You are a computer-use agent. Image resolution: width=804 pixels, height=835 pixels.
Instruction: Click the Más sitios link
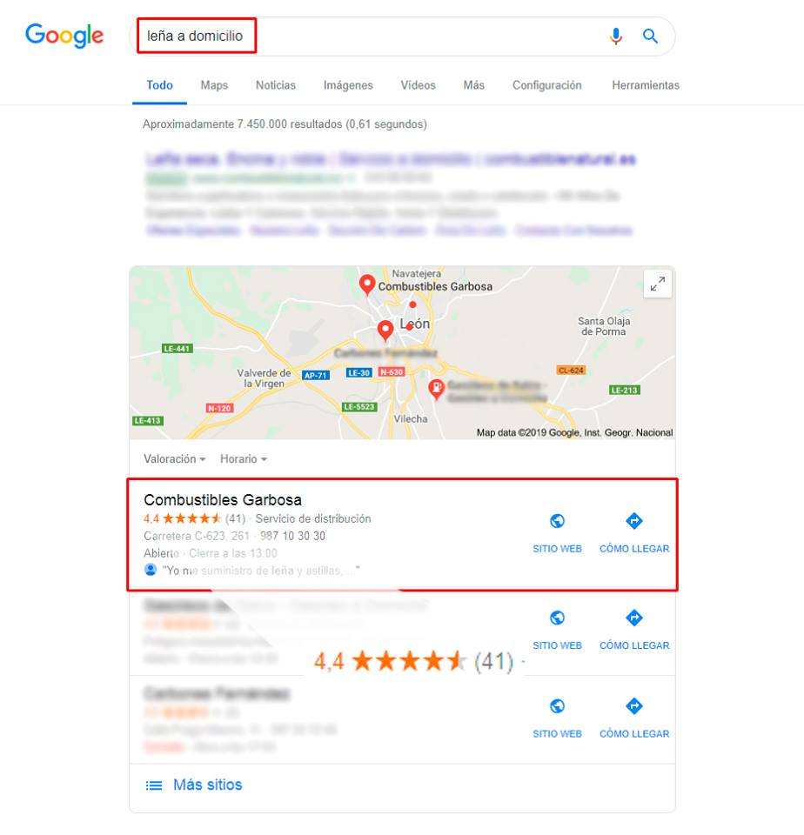[x=208, y=785]
